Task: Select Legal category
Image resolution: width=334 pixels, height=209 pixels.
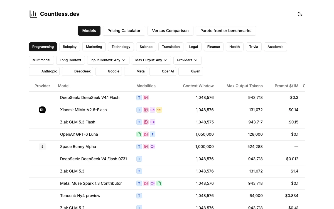Action: click(193, 47)
